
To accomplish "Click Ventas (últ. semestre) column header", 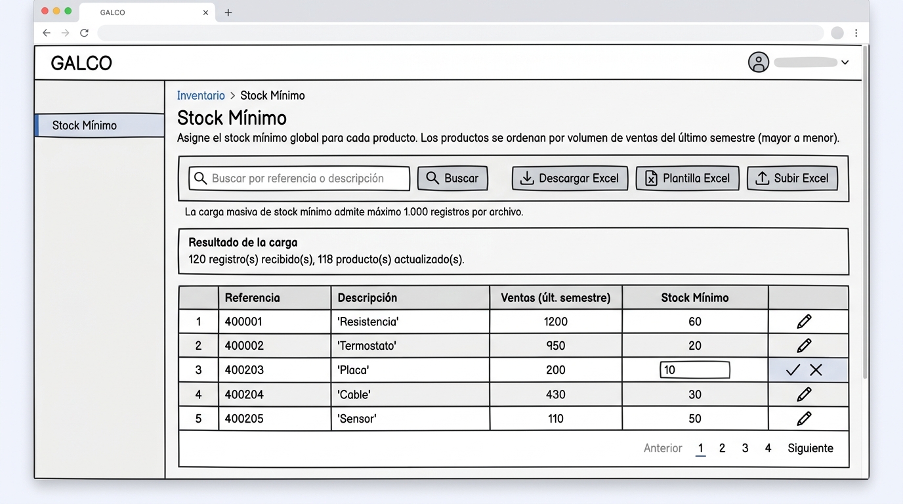I will tap(556, 298).
